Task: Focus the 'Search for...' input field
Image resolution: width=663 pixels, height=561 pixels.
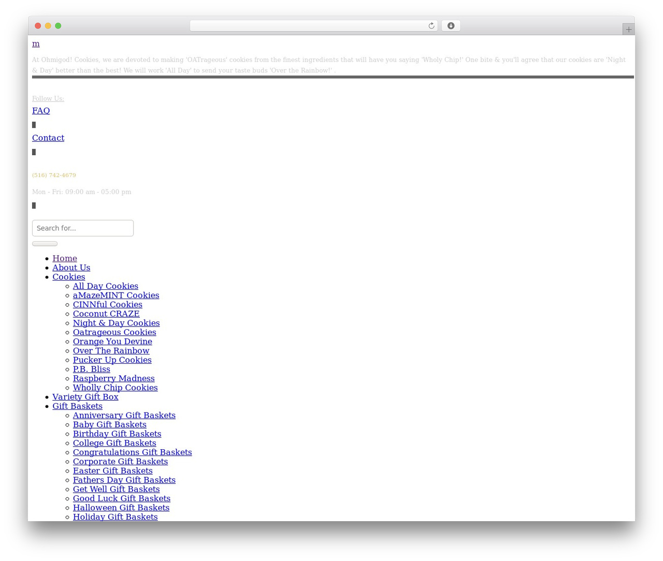Action: coord(83,228)
